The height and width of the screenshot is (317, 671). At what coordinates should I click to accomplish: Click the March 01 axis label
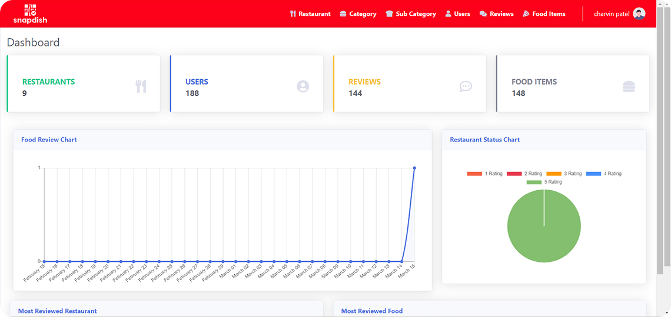point(228,271)
